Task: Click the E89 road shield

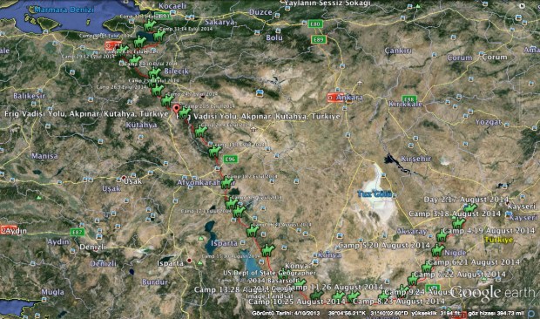Action: pyautogui.click(x=319, y=39)
